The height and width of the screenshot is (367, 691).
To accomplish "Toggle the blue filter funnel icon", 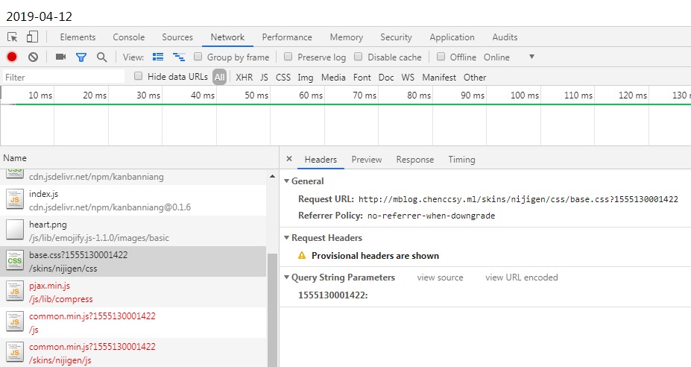I will (x=81, y=57).
